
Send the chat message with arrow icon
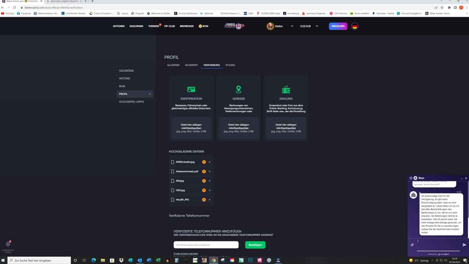464,245
